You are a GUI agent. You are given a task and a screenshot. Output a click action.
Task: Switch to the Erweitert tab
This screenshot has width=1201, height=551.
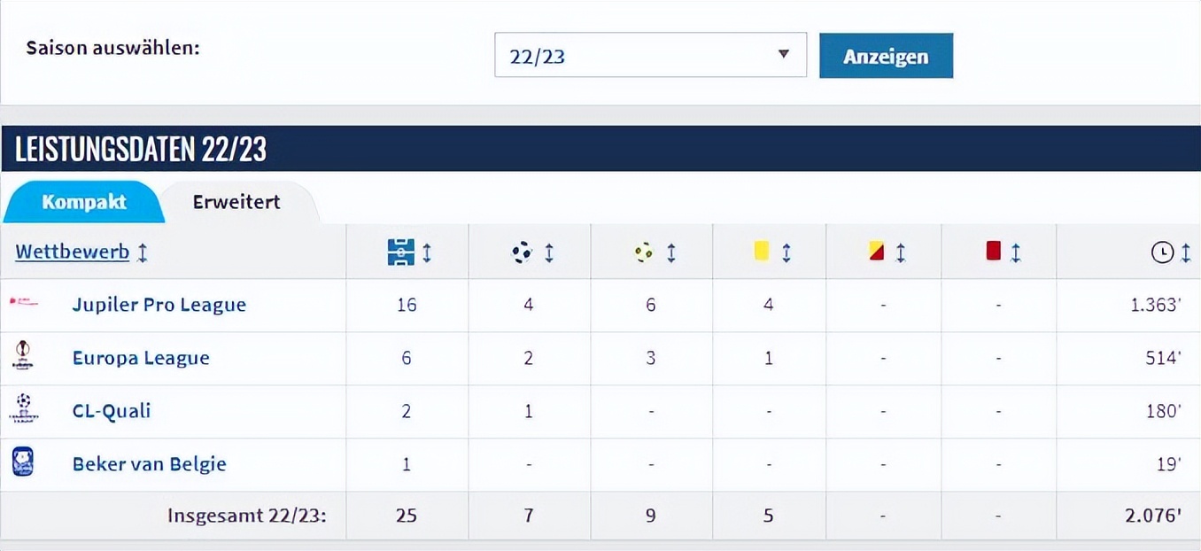[x=236, y=202]
